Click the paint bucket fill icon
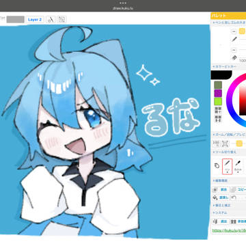This screenshot has width=246, height=246. coord(215,197)
